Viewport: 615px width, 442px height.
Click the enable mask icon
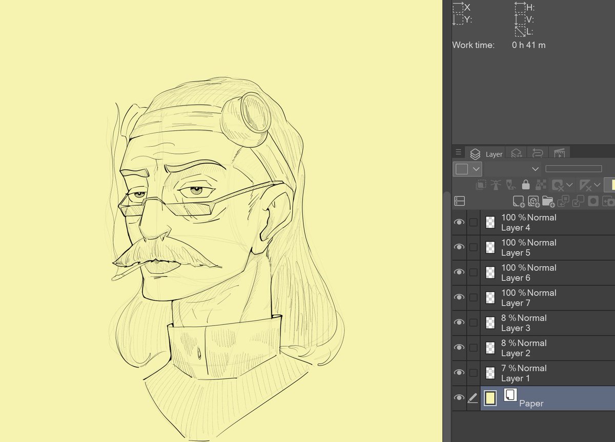557,185
